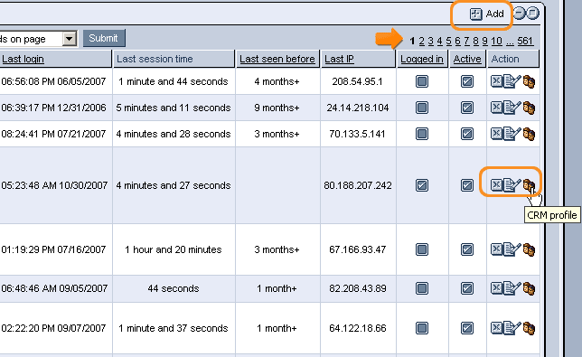Screen dimensions: 582x357
Task: Sort by Logged in column header
Action: coord(422,59)
